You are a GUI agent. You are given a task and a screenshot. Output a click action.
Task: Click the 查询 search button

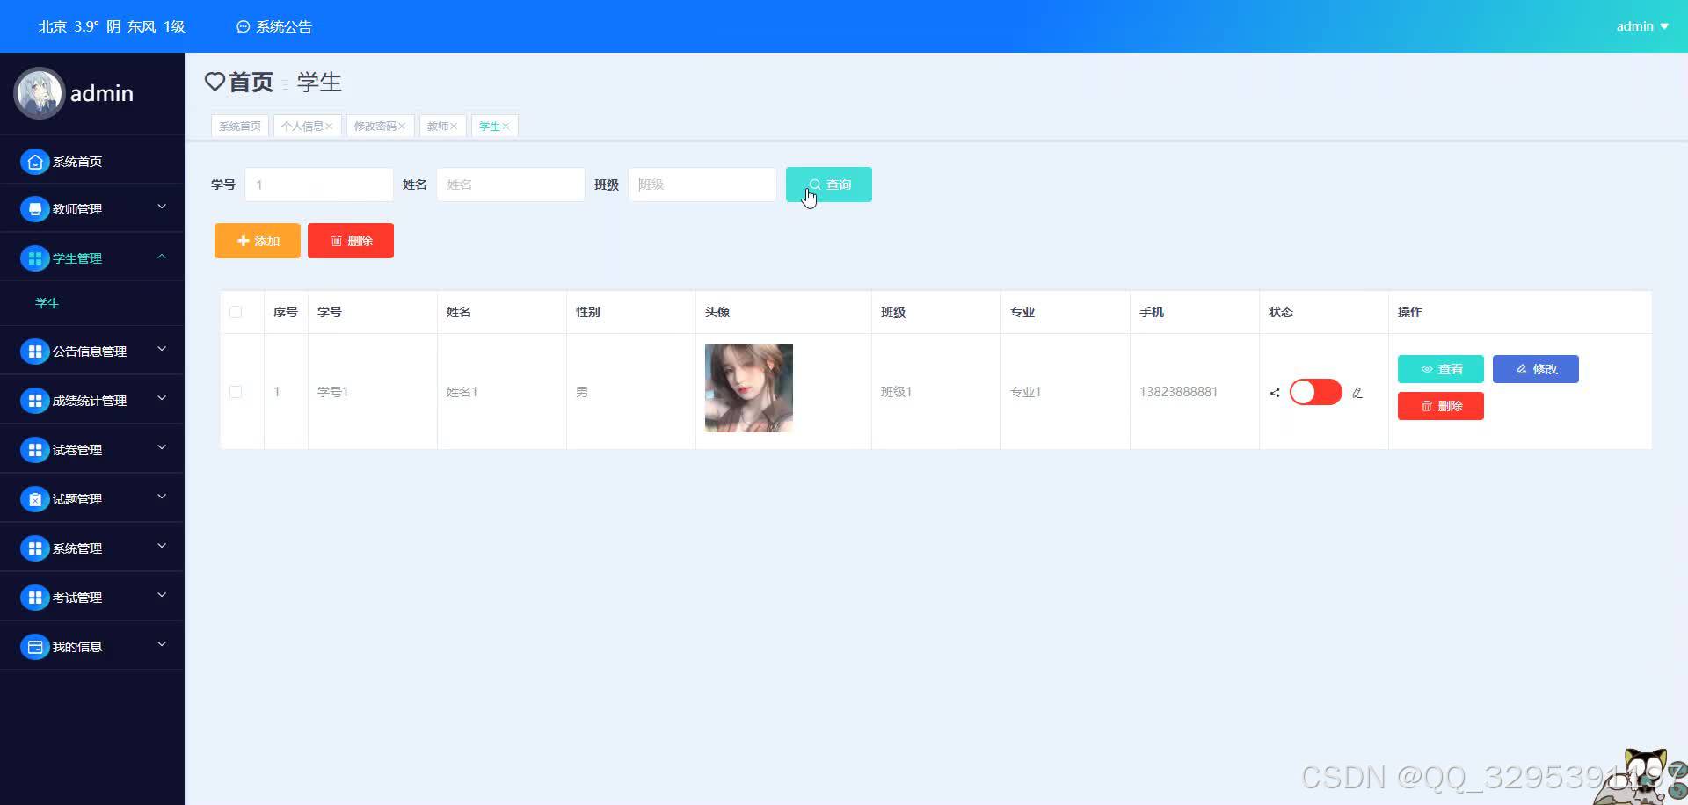(x=827, y=185)
